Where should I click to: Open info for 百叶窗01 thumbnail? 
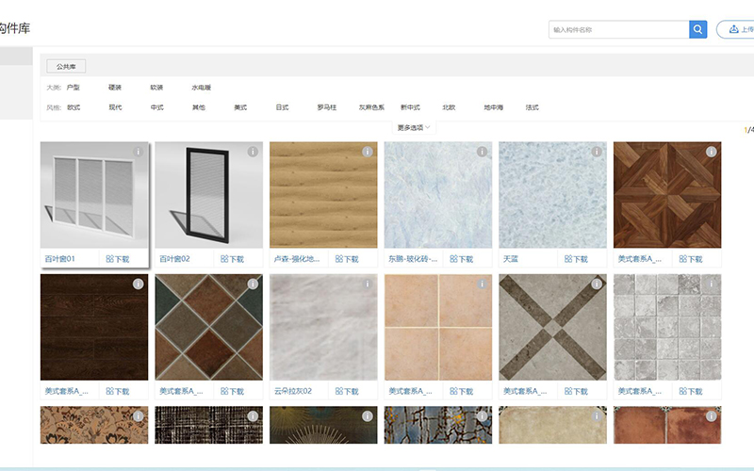point(138,152)
